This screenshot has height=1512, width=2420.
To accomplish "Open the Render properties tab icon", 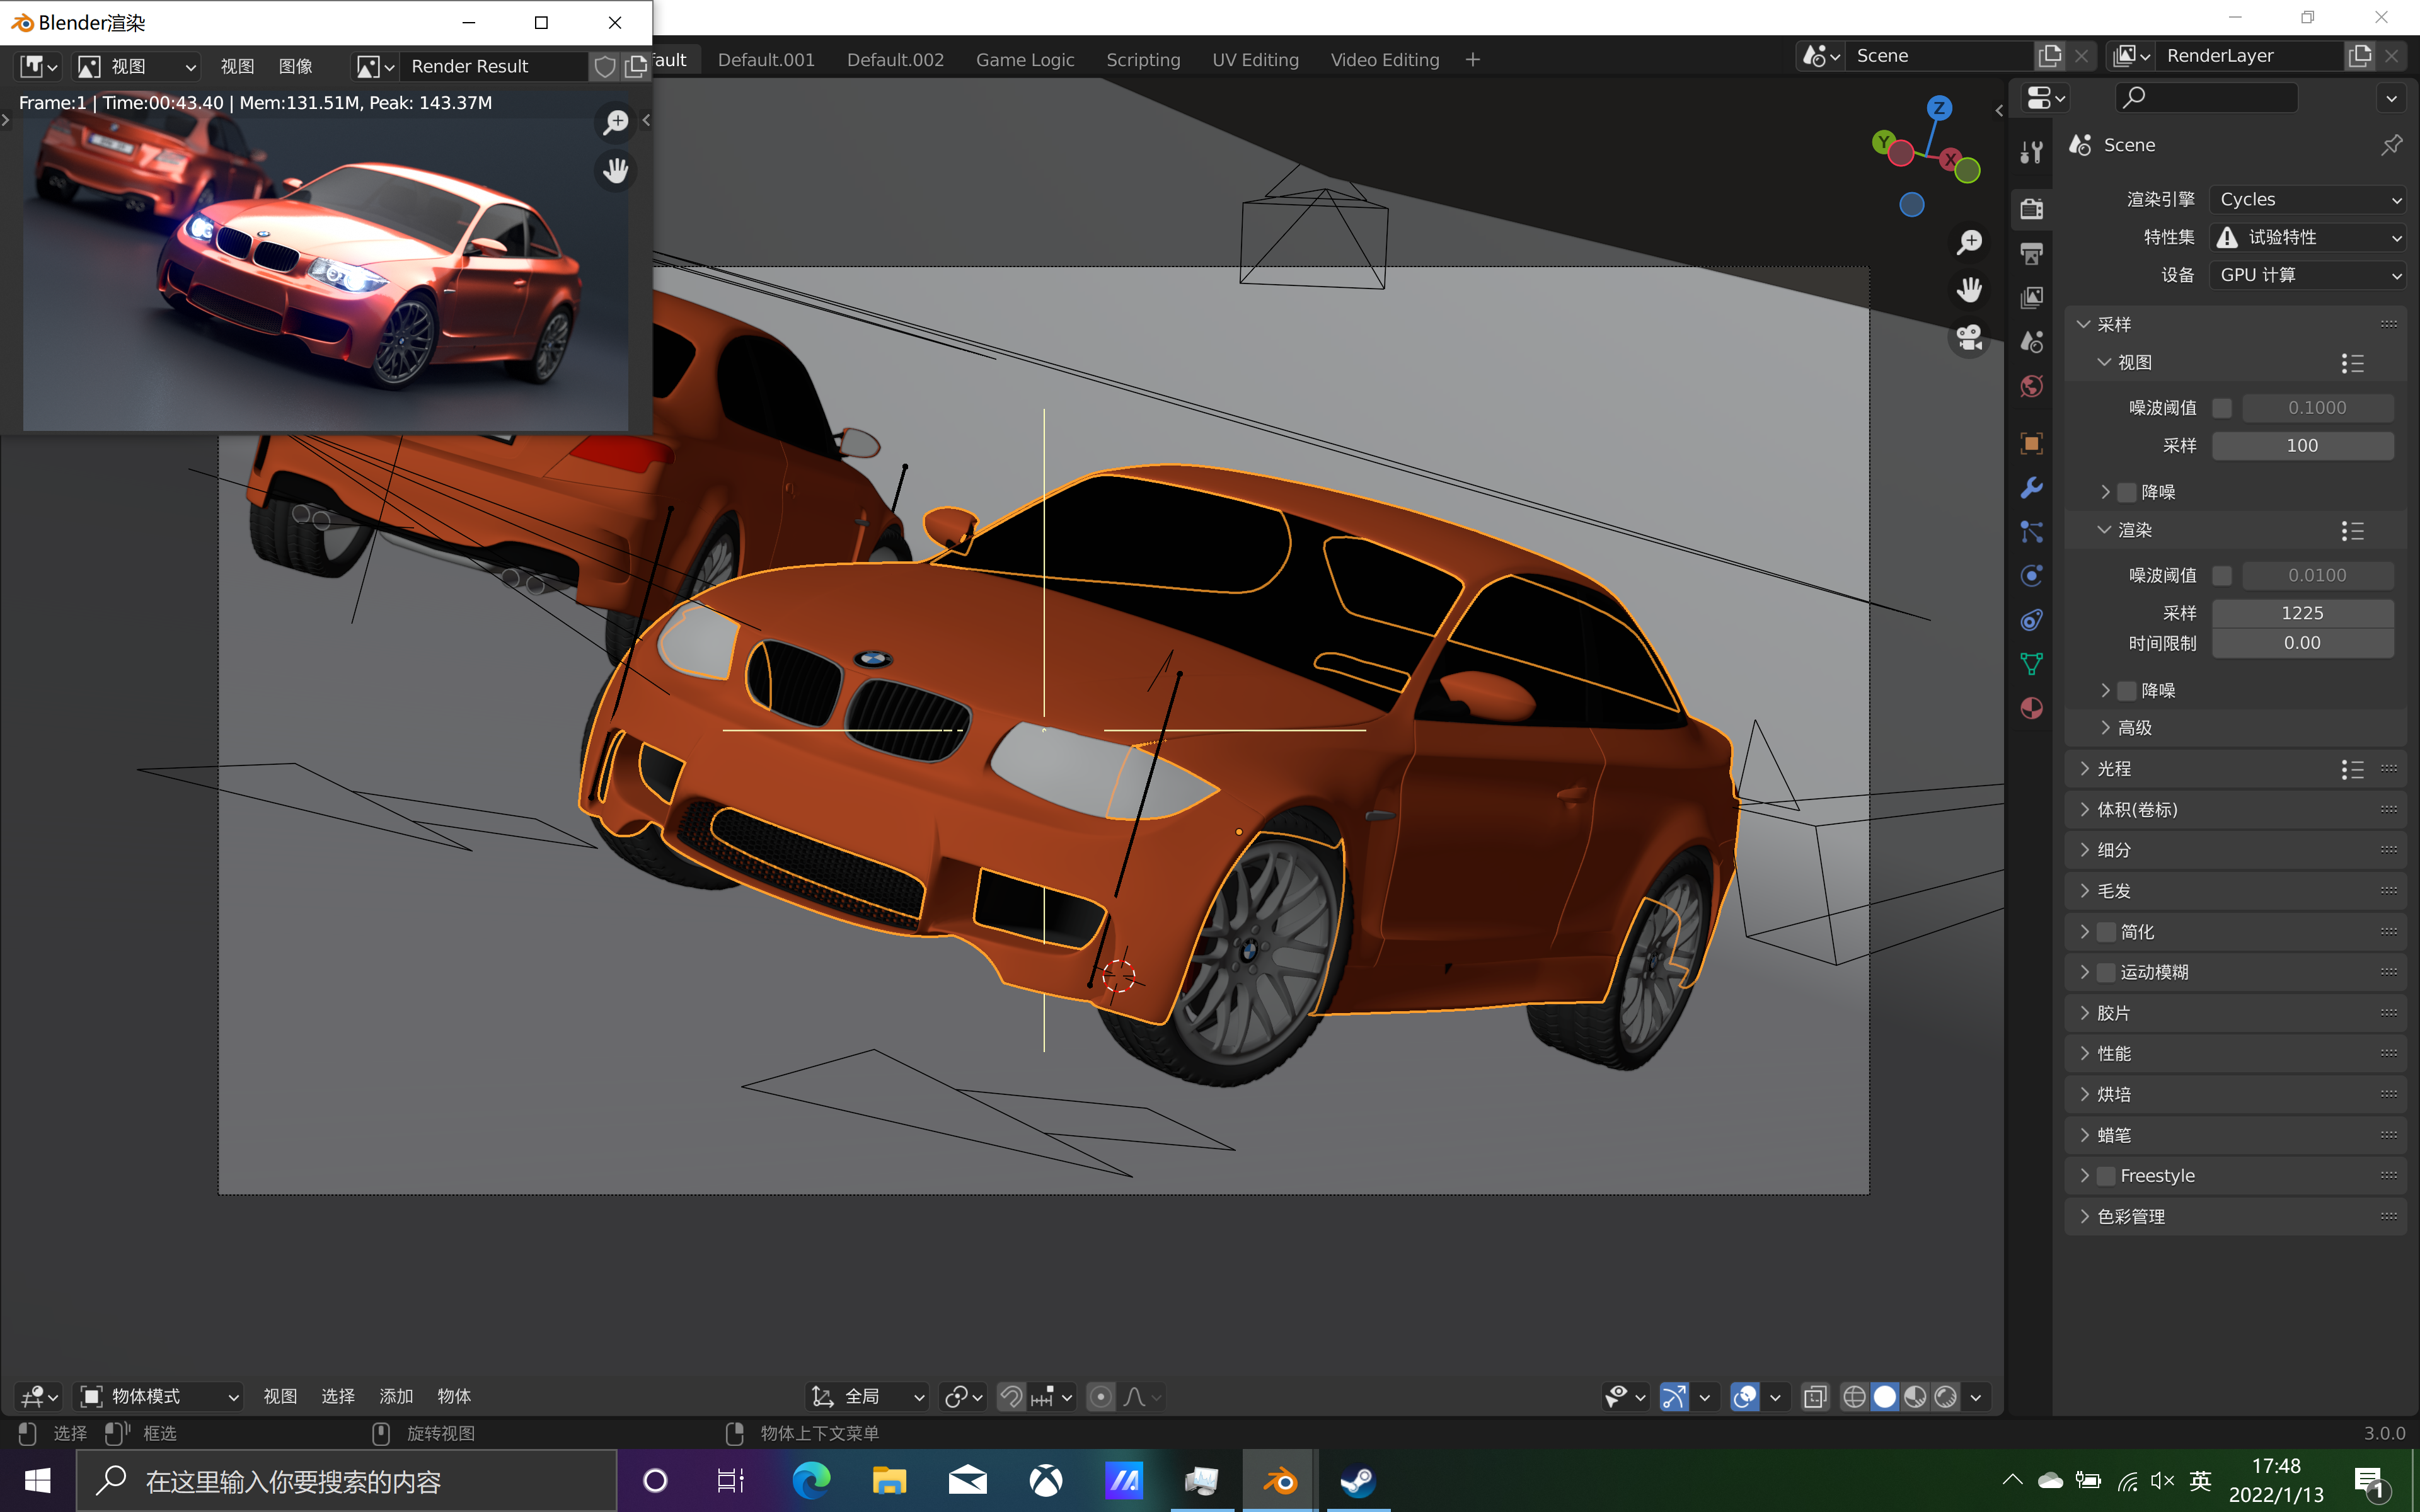I will tap(2031, 209).
